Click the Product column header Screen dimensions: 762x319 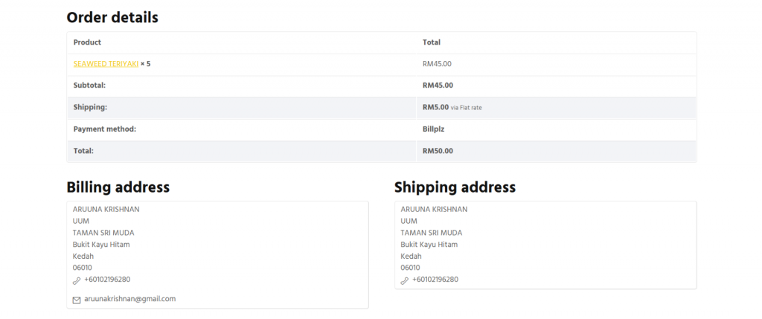[x=87, y=42]
